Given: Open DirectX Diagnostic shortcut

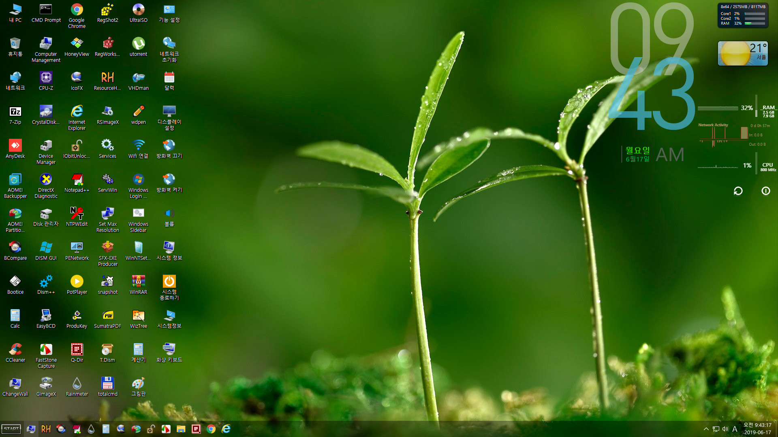Looking at the screenshot, I should (x=46, y=186).
